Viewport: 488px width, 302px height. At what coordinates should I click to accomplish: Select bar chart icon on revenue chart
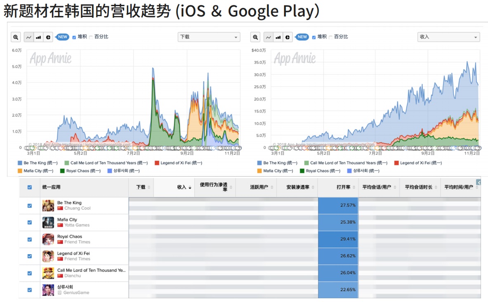pyautogui.click(x=278, y=37)
